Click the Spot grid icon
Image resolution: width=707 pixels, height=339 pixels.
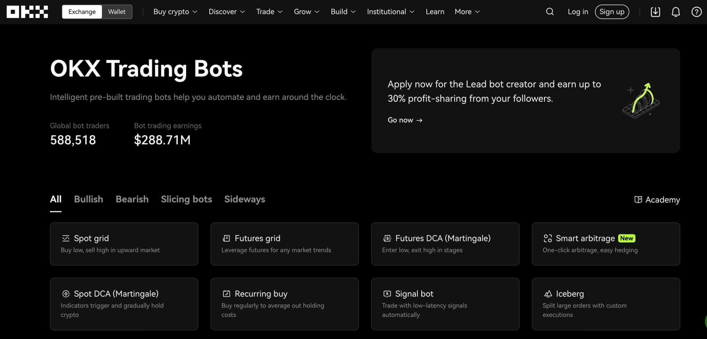[66, 238]
